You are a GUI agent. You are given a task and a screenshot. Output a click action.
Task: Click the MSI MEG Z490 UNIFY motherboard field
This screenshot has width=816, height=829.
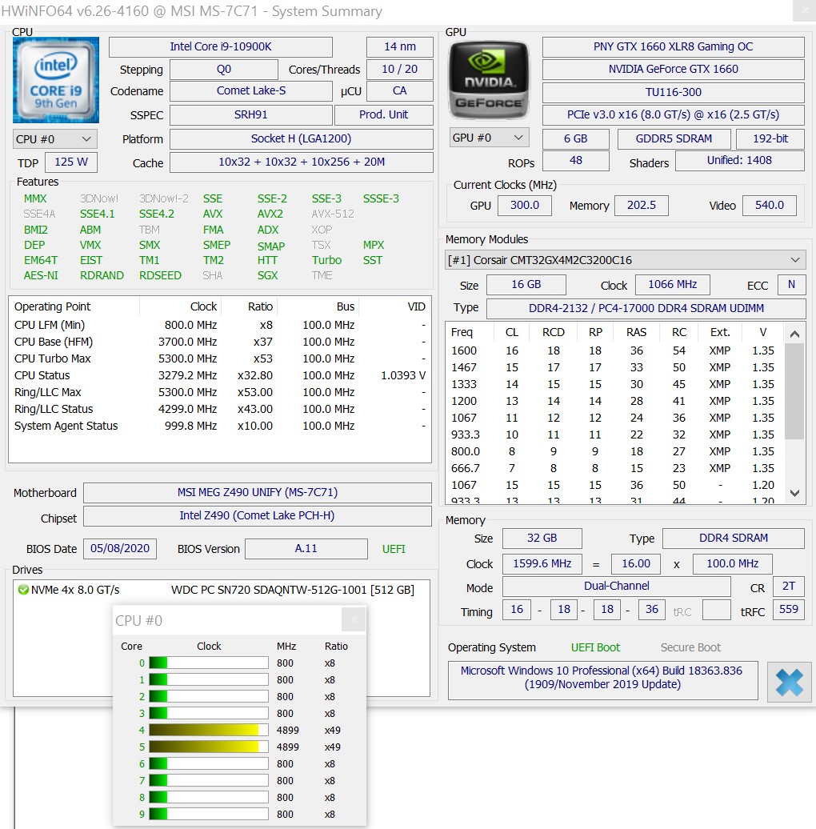click(x=258, y=493)
